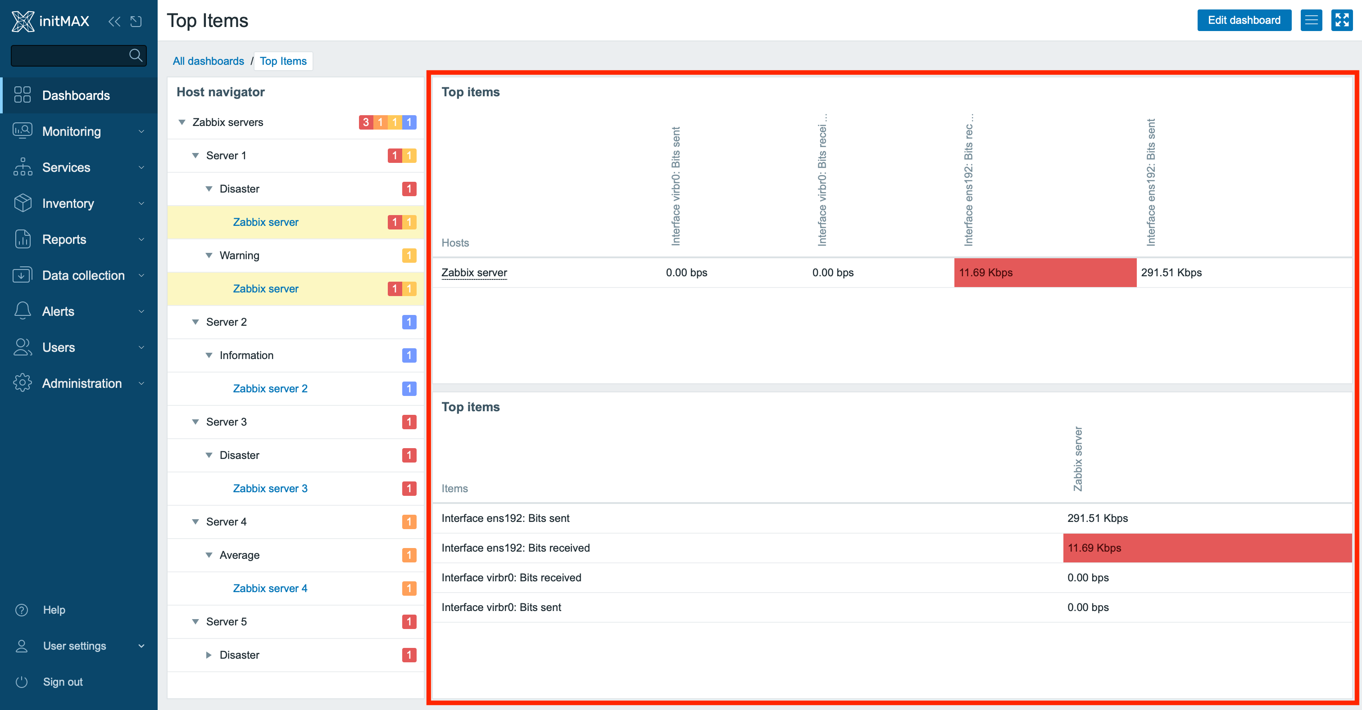This screenshot has width=1362, height=710.
Task: Collapse Server 5 tree node
Action: coord(195,621)
